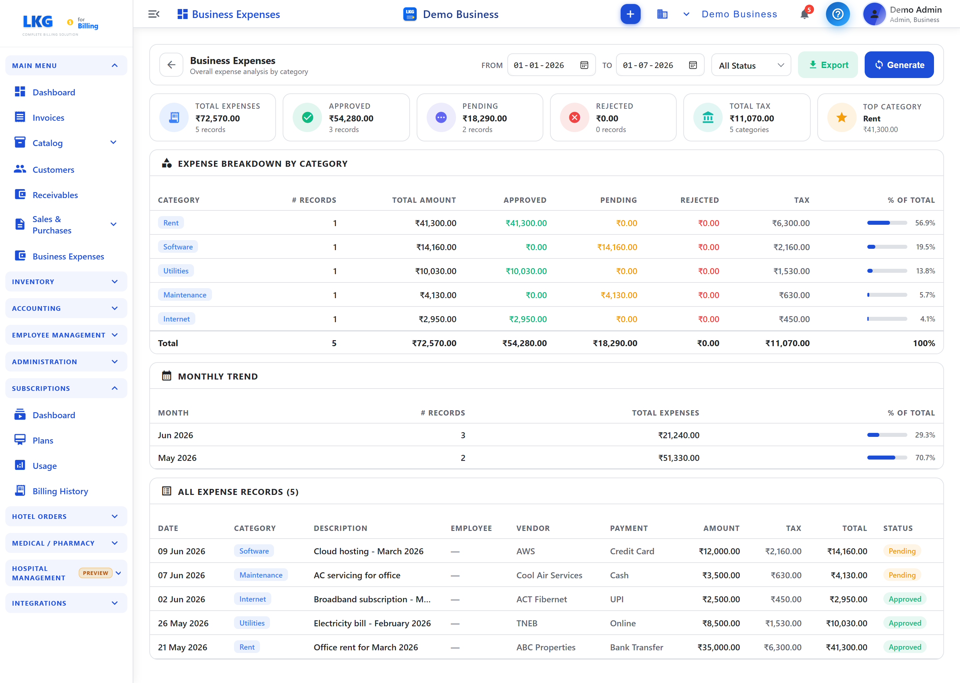
Task: Click Pending status on AWS record
Action: [x=902, y=551]
